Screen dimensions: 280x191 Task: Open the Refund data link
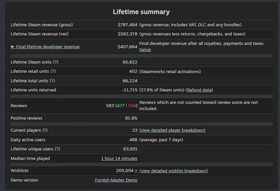(199, 90)
